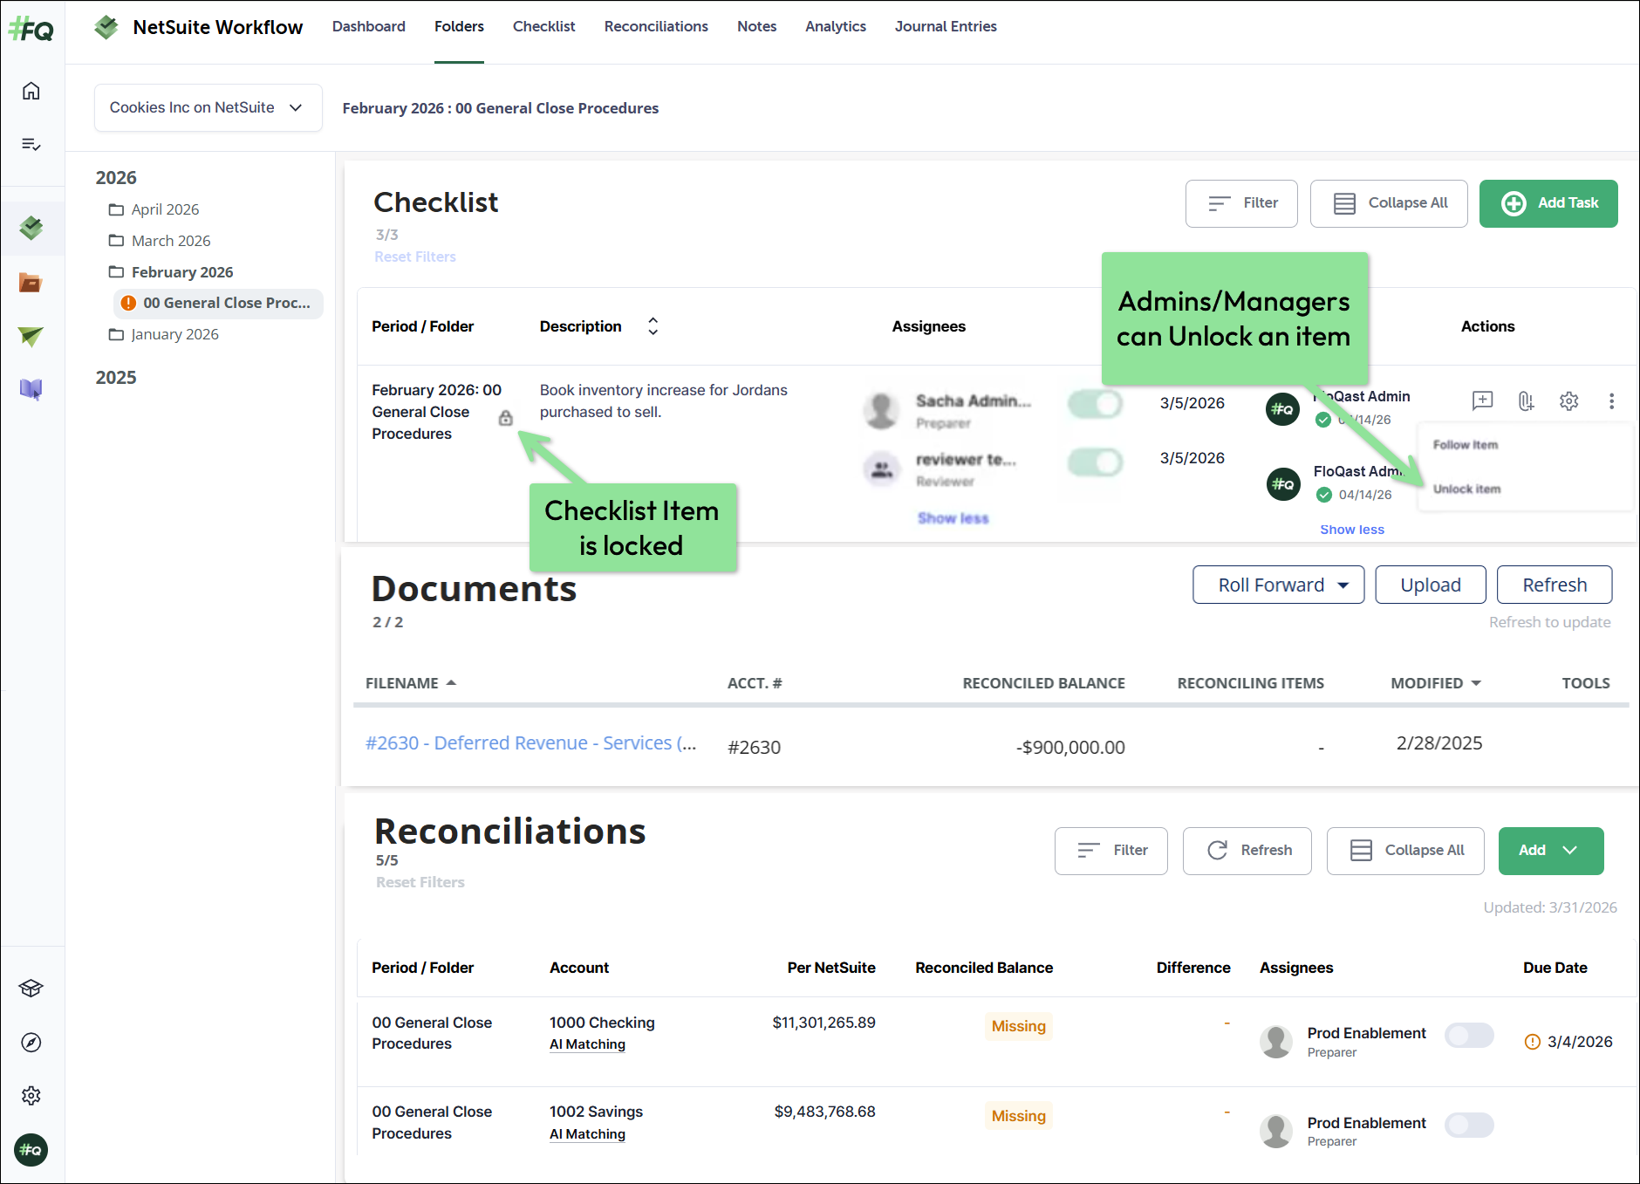This screenshot has height=1184, width=1640.
Task: Switch to the Checklist tab
Action: 544,26
